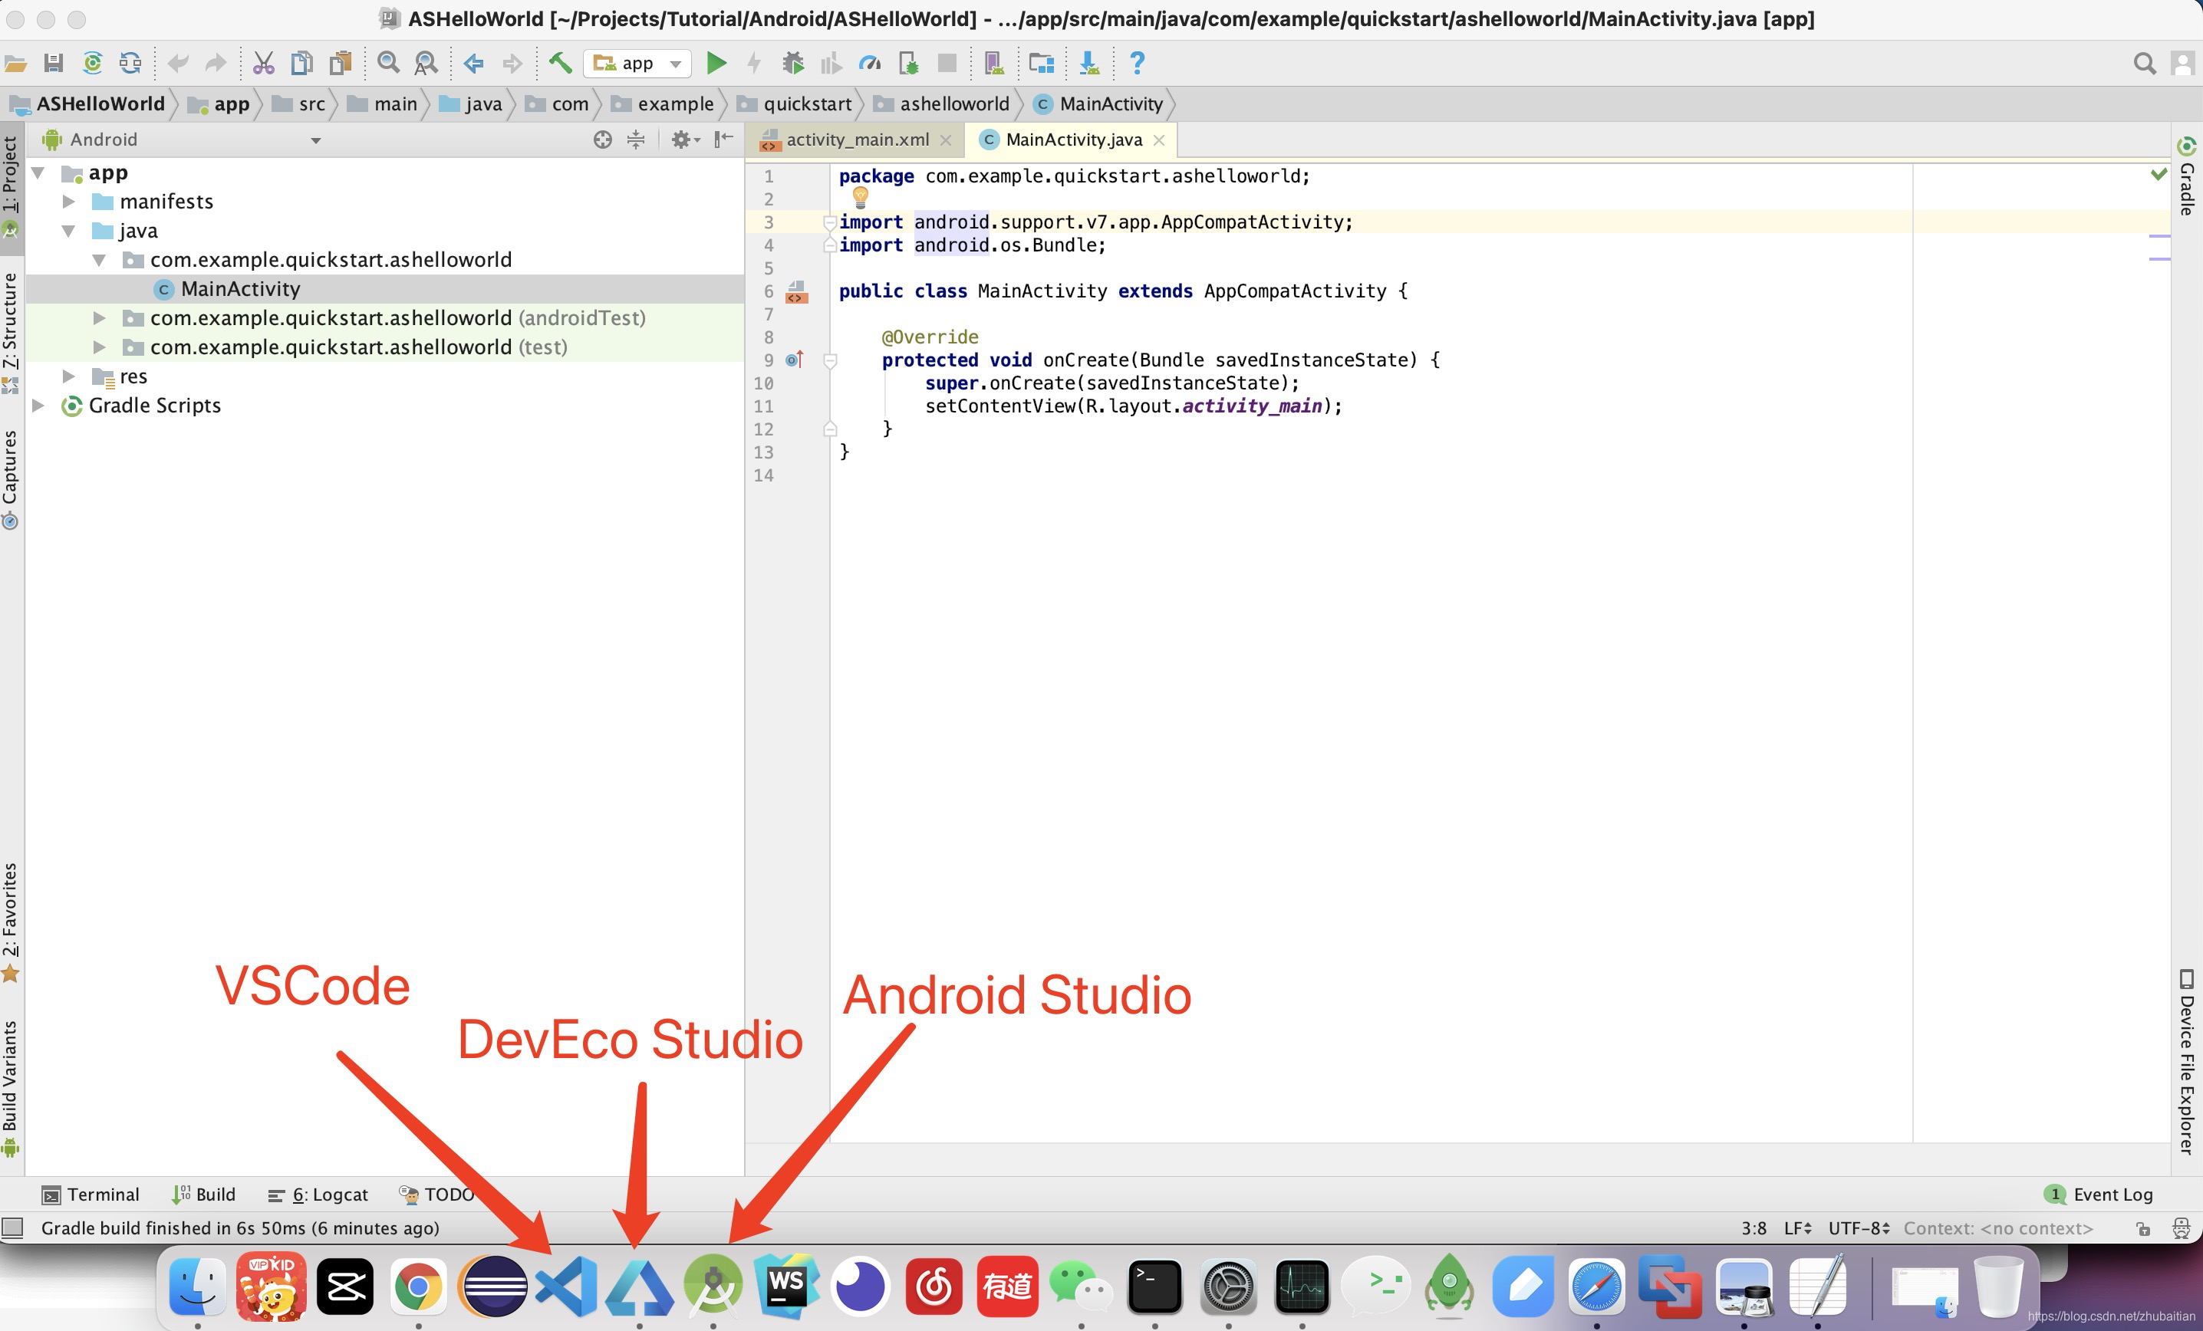Click the Make Project hammer icon
Image resolution: width=2203 pixels, height=1331 pixels.
560,64
